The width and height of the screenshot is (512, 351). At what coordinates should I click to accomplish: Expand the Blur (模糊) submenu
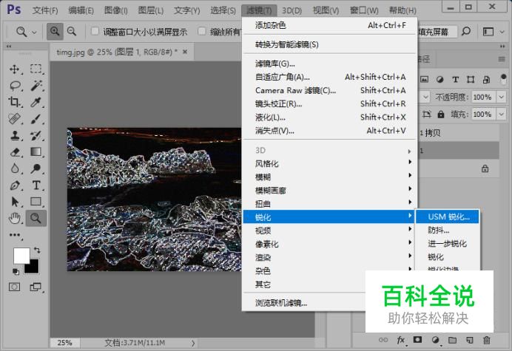(x=329, y=177)
